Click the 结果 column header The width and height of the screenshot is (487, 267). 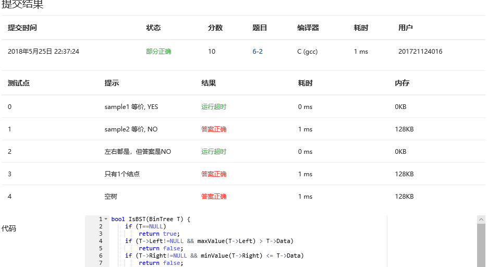[x=209, y=83]
